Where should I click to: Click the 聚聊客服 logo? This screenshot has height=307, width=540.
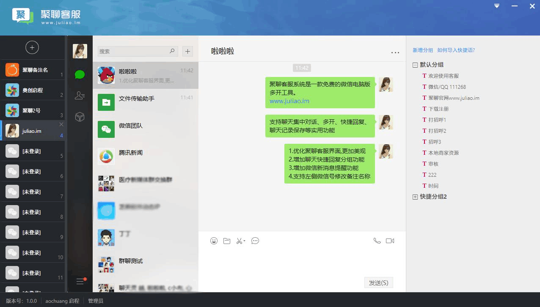[47, 16]
